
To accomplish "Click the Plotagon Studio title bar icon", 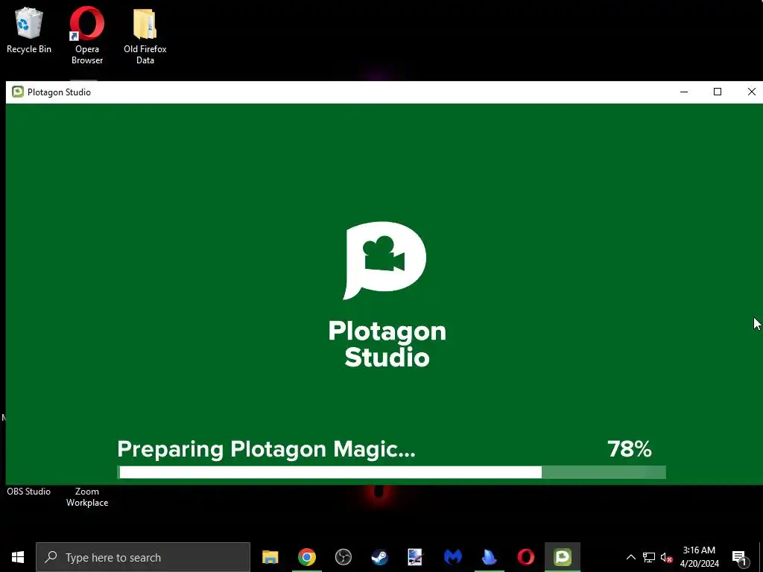I will click(x=18, y=92).
